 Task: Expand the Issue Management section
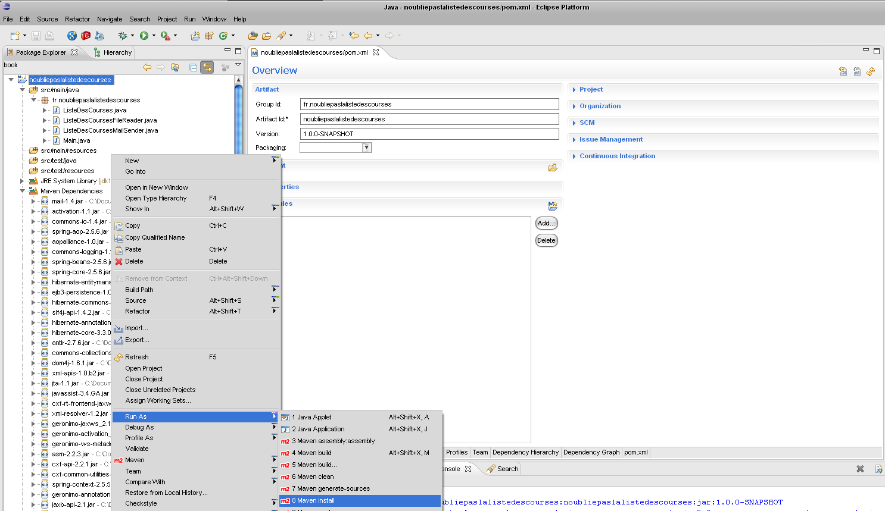[x=610, y=139]
